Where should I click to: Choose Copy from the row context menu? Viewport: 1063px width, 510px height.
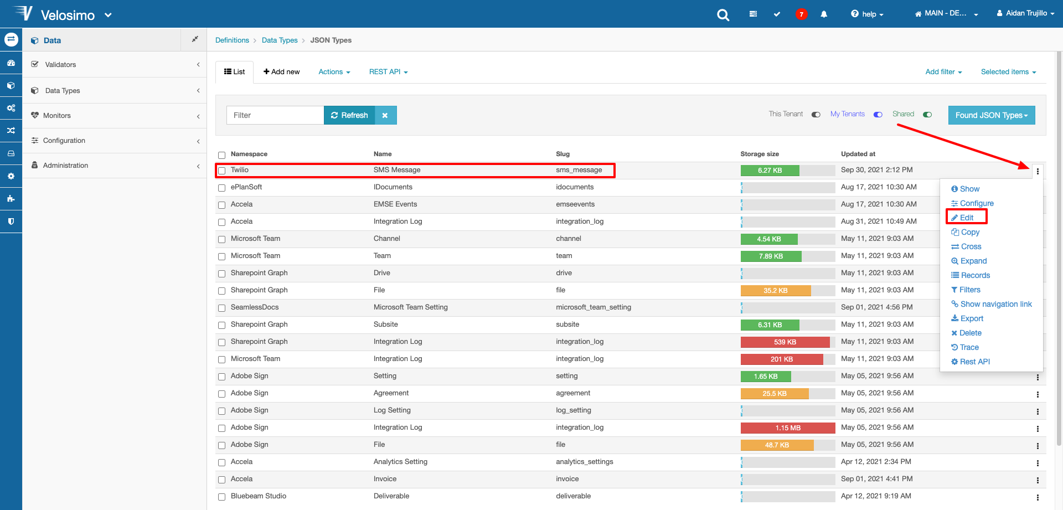[965, 232]
